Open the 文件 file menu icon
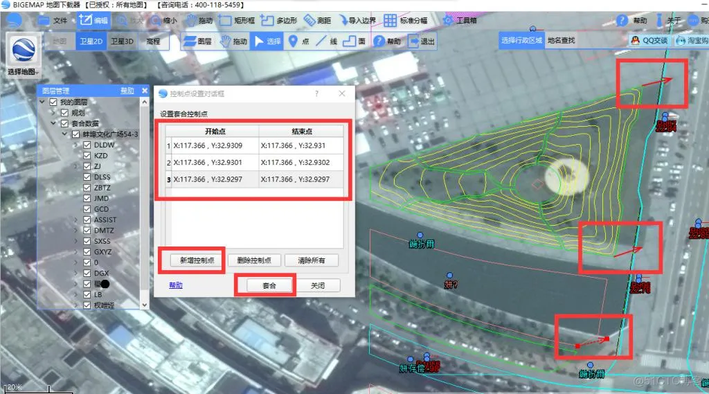Image resolution: width=709 pixels, height=394 pixels. coord(44,20)
